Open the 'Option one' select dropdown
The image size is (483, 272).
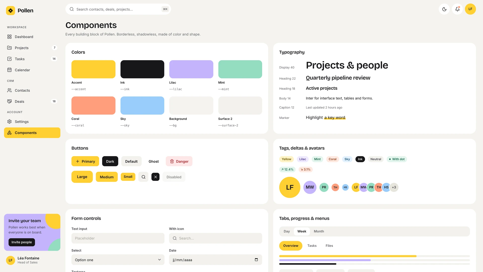(x=118, y=260)
